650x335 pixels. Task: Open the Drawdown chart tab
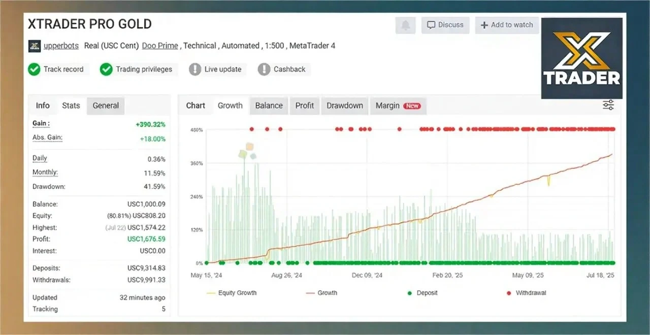345,106
